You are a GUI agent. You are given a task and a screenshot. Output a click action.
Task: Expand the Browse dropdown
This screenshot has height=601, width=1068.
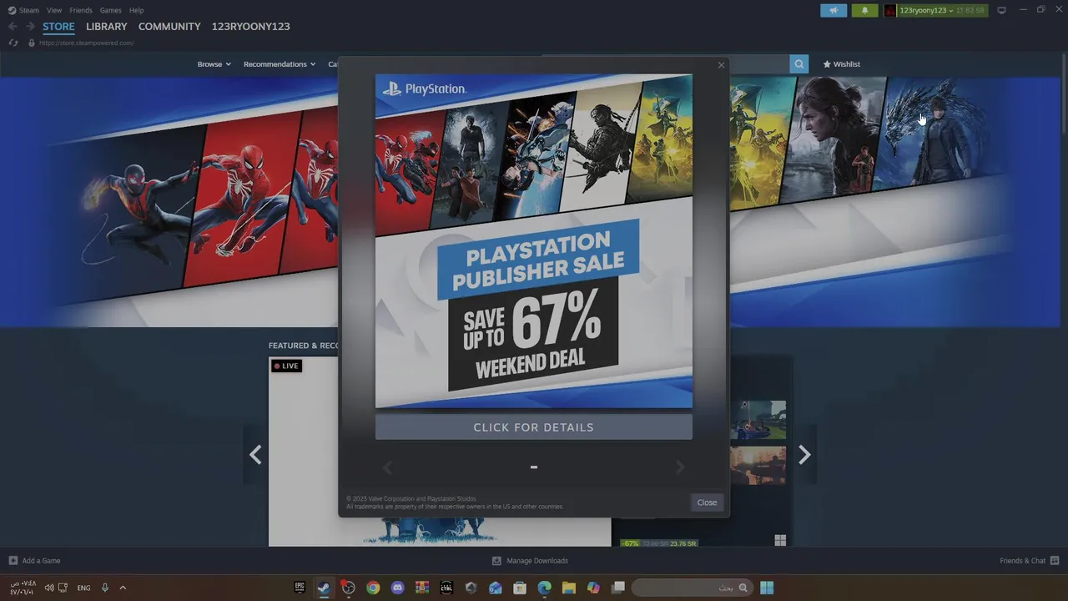point(214,64)
